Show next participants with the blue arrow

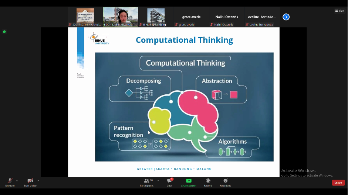tap(286, 17)
